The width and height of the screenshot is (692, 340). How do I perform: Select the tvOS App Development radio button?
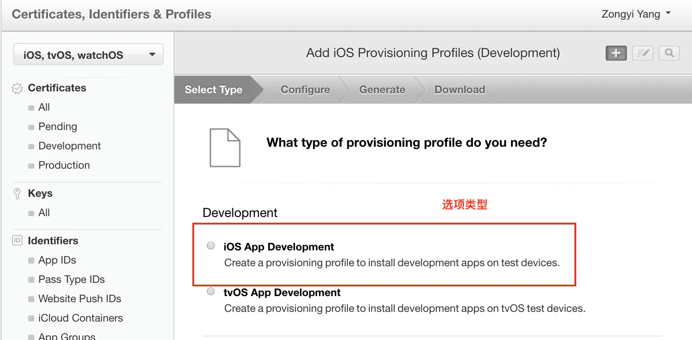coord(211,291)
